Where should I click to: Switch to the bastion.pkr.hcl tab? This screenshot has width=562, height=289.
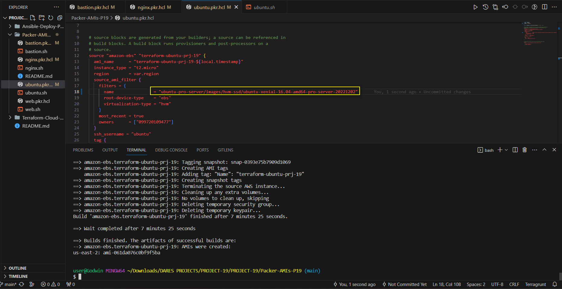click(94, 7)
